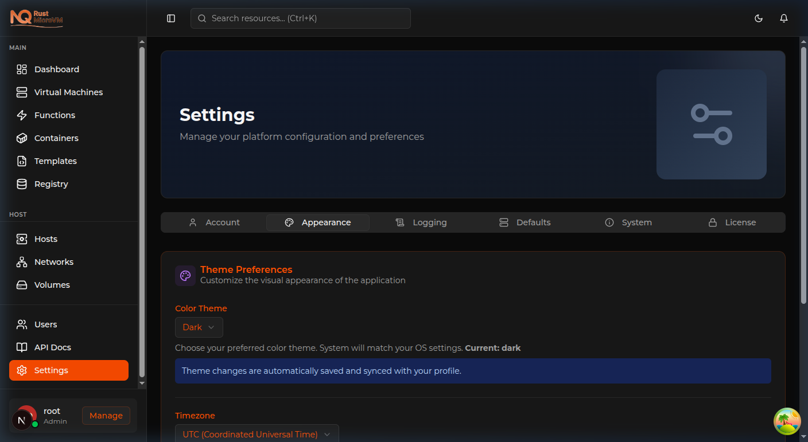Open the Containers page
Image resolution: width=808 pixels, height=442 pixels.
(x=56, y=138)
